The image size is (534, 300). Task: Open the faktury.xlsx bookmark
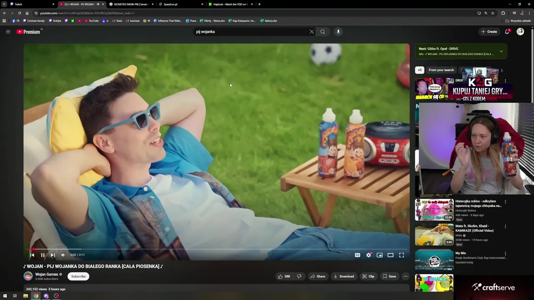269,20
